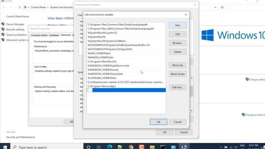Open Task View on taskbar
The height and width of the screenshot is (149, 265).
point(99,147)
